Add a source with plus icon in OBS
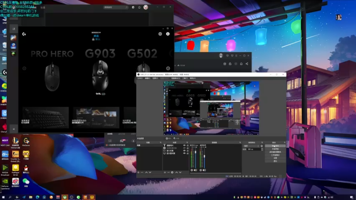The image size is (356, 200). click(x=165, y=172)
